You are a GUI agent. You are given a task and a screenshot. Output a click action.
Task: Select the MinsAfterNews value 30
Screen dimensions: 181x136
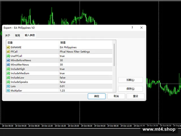[x=61, y=65]
